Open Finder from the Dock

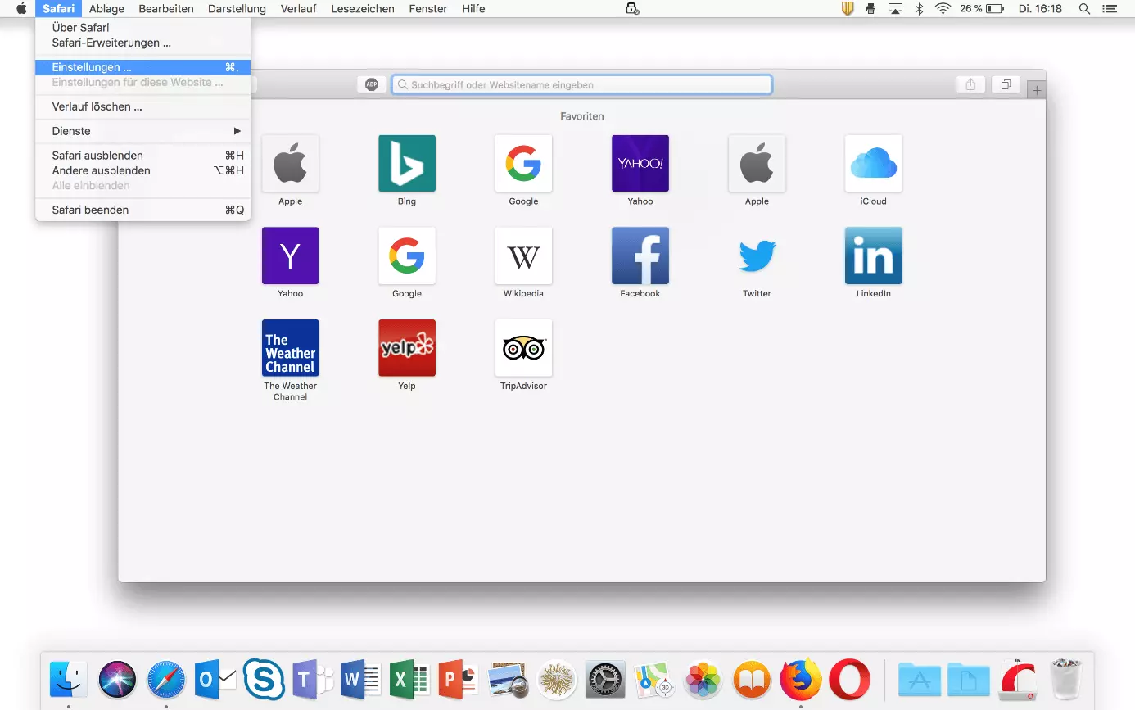[x=69, y=679]
